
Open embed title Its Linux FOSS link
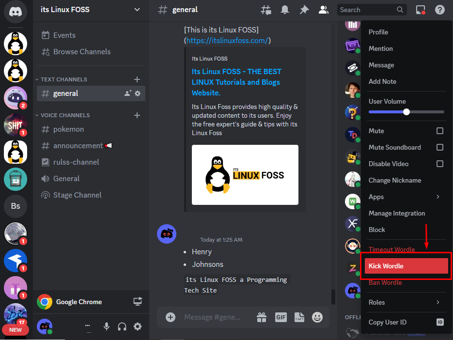click(236, 82)
